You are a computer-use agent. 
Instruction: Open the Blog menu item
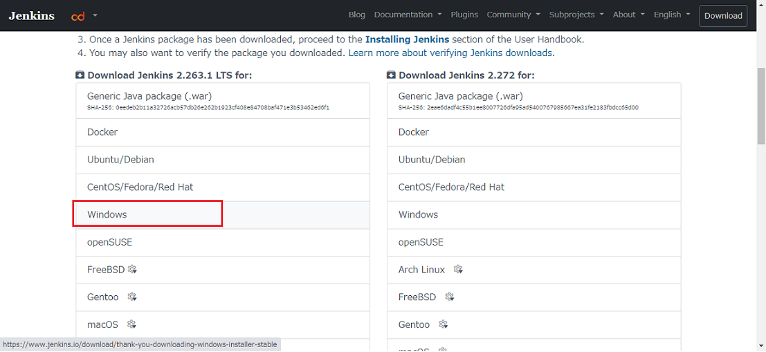point(356,15)
